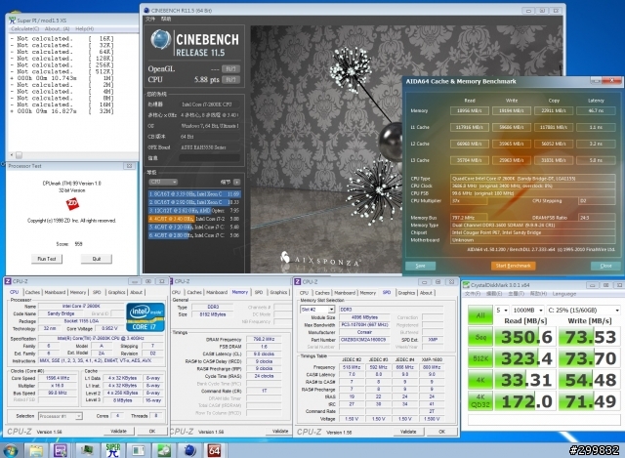Open the Super PI taskbar icon

pos(113,450)
